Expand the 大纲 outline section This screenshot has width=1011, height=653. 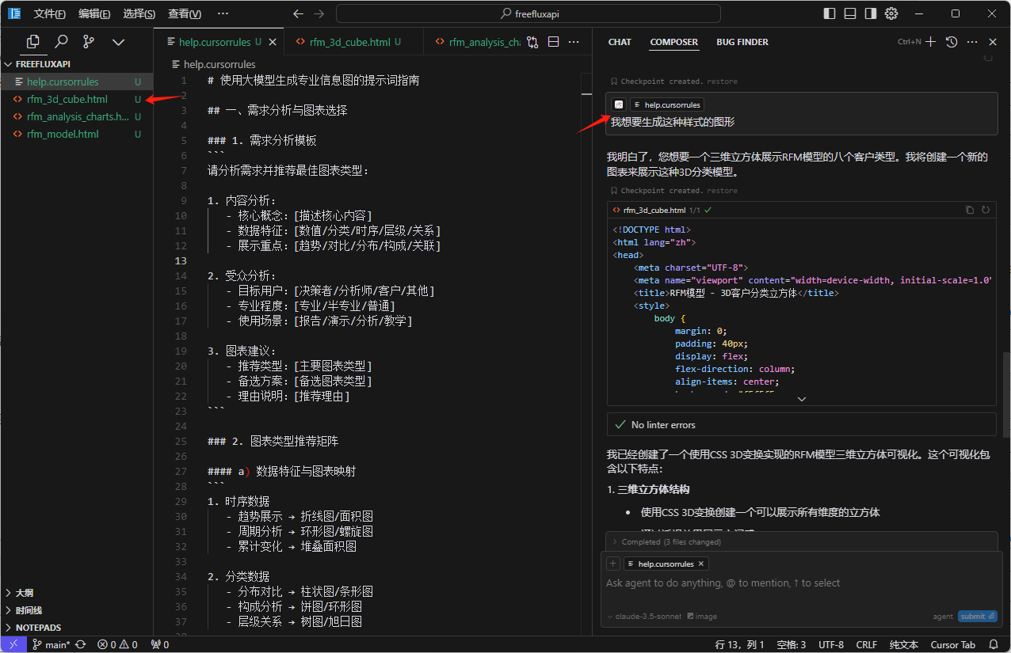click(77, 593)
